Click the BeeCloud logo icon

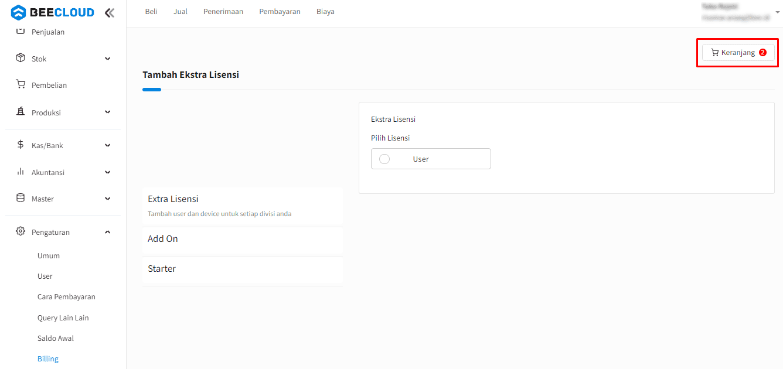[19, 12]
